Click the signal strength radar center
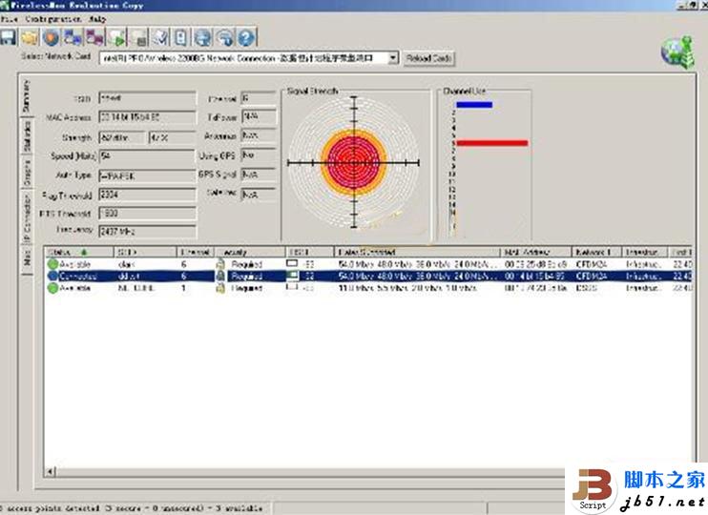The image size is (708, 515). click(354, 162)
